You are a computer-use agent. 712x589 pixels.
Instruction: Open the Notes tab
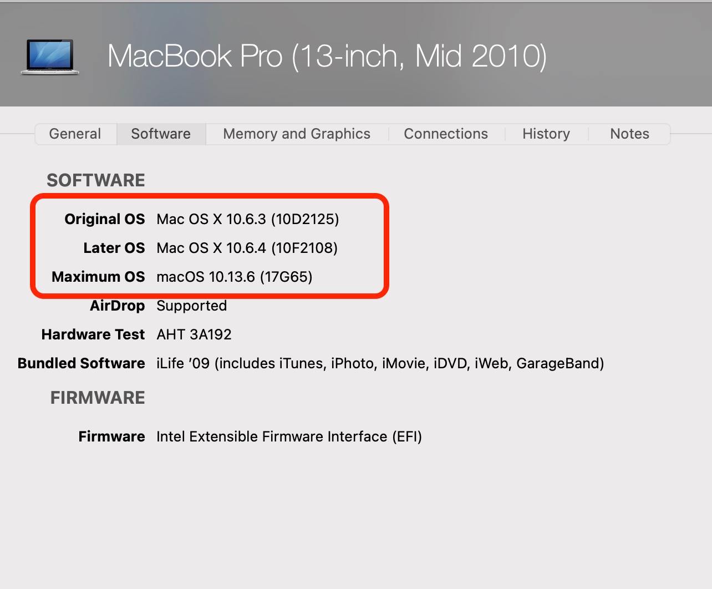pos(629,134)
